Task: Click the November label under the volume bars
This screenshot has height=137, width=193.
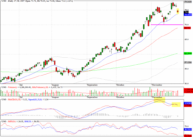Action: [157, 97]
